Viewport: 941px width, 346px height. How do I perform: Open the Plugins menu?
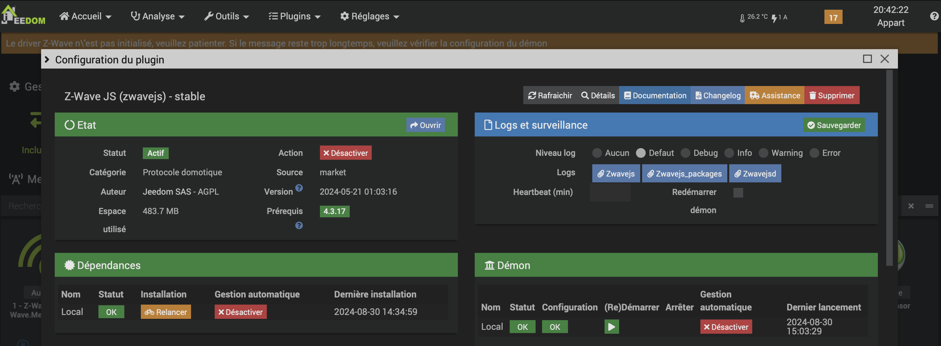pyautogui.click(x=294, y=16)
